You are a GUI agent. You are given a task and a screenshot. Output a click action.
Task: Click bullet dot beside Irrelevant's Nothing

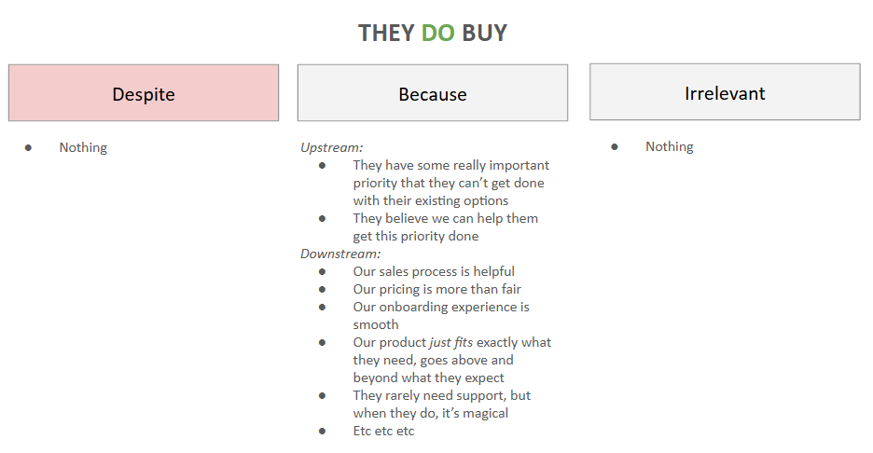tap(614, 147)
